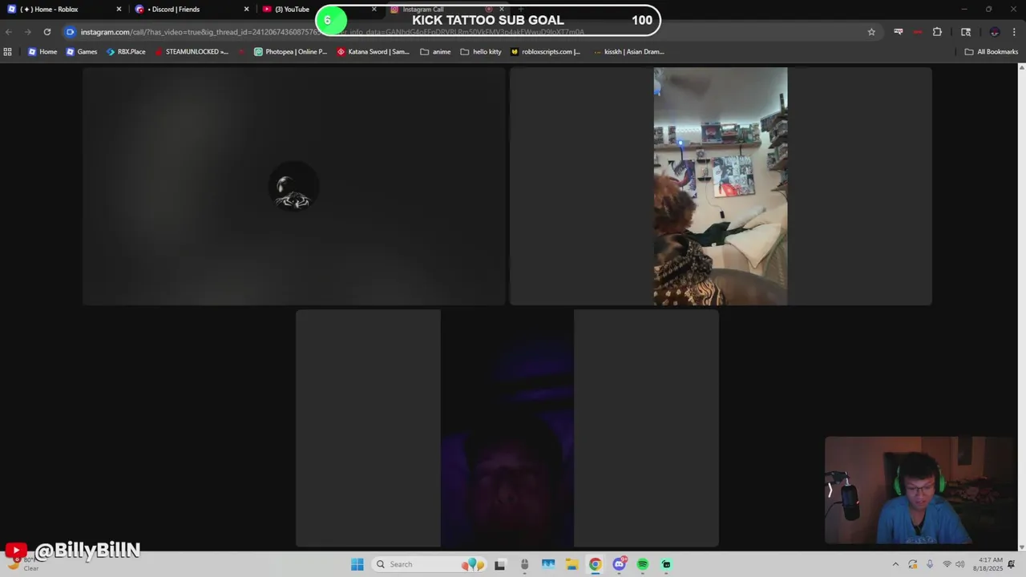Open the apps grid in bookmarks bar
1026x577 pixels.
point(8,52)
